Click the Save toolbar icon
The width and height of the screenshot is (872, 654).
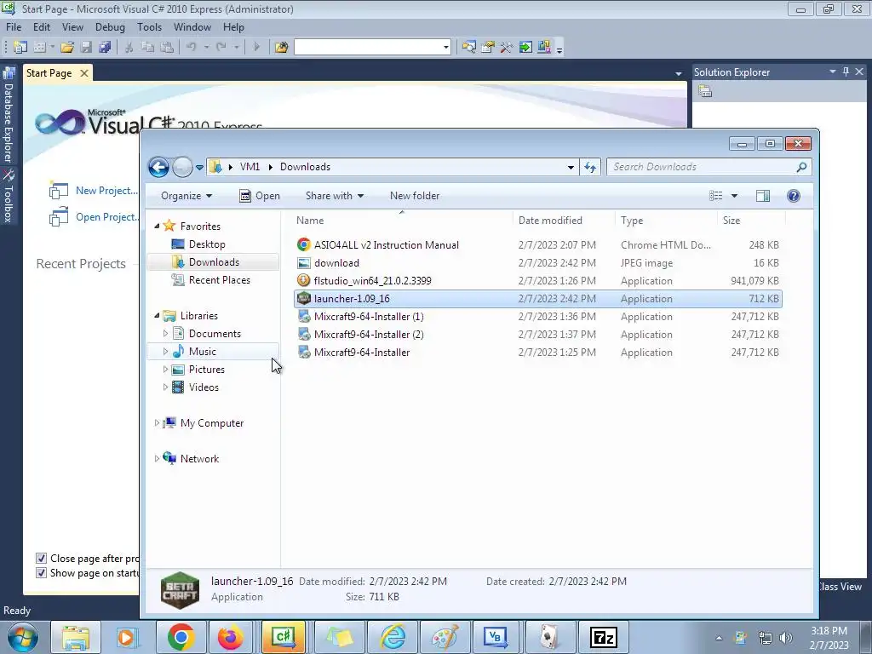pos(86,48)
